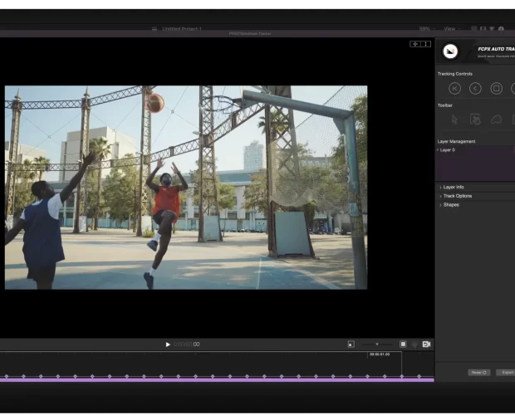This screenshot has width=515, height=415.
Task: Click the grid layout icon in top bar
Action: click(x=474, y=29)
